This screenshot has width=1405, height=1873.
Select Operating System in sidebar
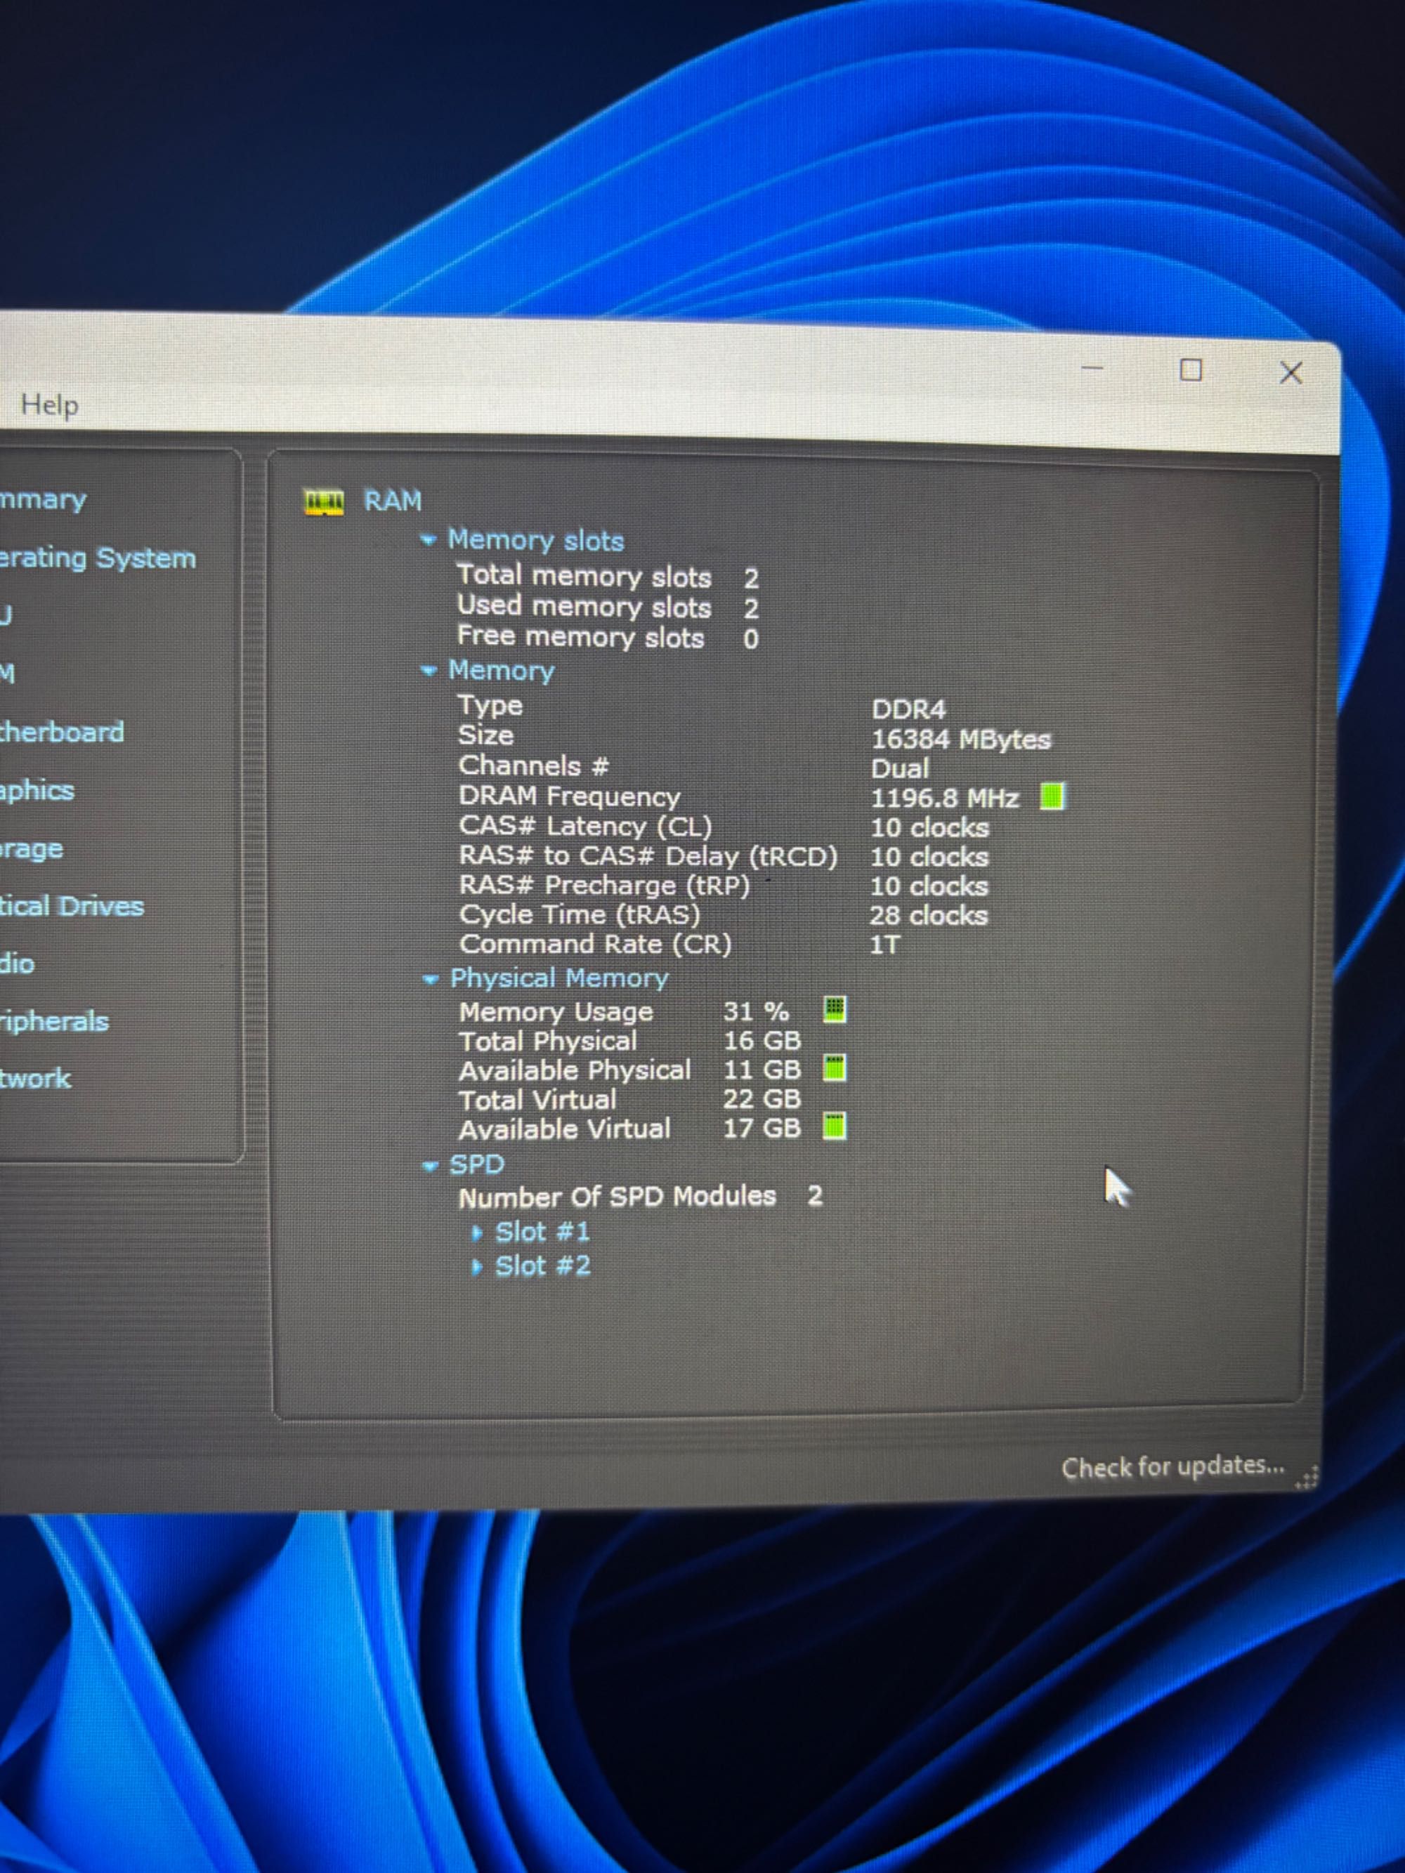[98, 558]
